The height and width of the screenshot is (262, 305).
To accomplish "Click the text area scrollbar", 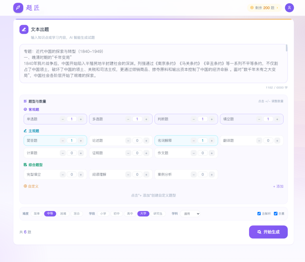I will 286,48.
